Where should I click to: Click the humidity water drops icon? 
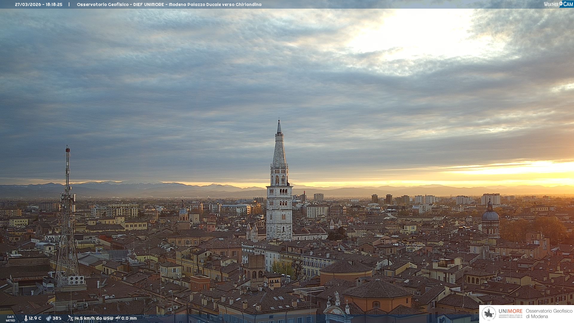[x=48, y=318]
